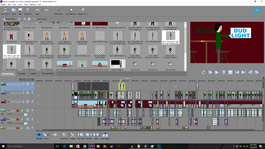
Task: Mute the Video track
Action: pos(28,102)
